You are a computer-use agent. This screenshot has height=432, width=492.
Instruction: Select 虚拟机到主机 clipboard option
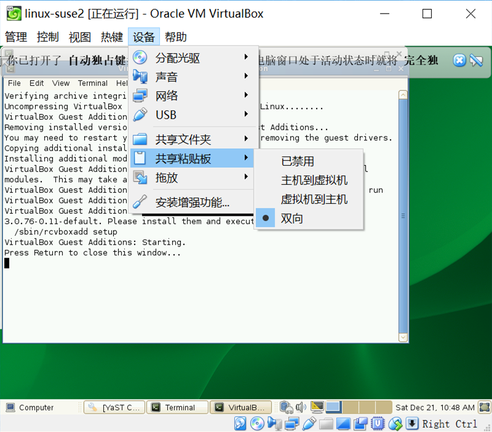coord(309,199)
